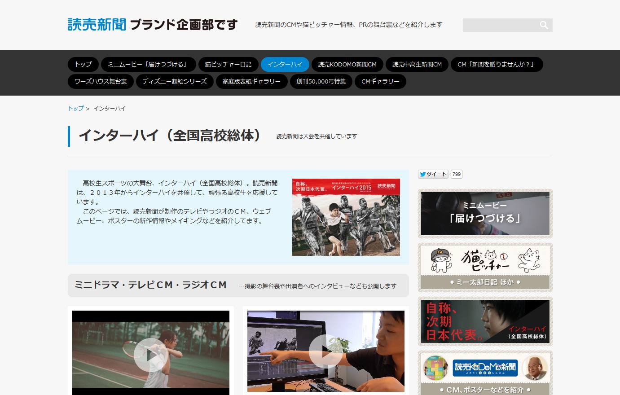Click the header tagline about CMや猫ピッチャー情報
Screen dimensions: 620x395
(349, 25)
